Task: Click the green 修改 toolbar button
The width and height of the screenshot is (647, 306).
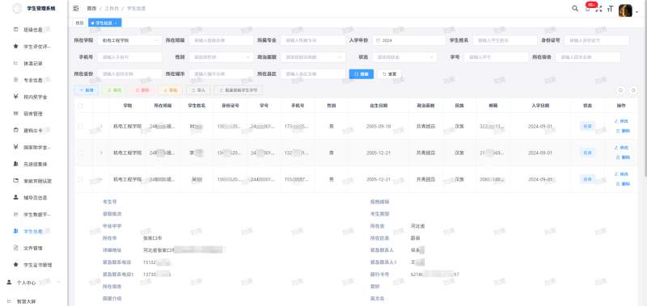Action: (114, 90)
